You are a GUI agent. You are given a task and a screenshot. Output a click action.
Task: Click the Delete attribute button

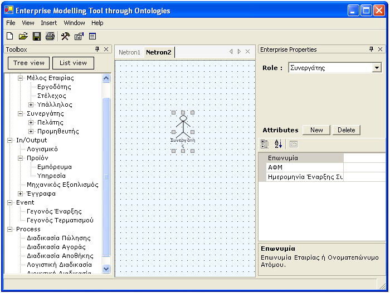click(346, 130)
